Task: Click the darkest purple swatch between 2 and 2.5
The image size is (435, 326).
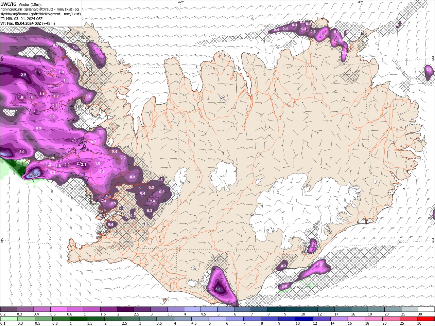Action: click(125, 309)
